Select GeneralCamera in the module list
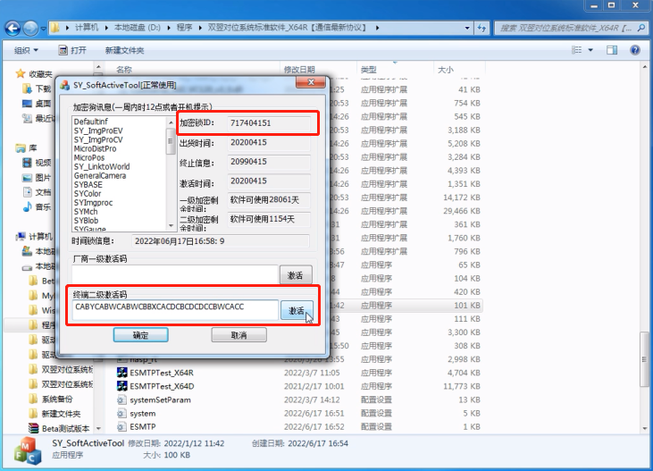Screen dimensions: 653x471 [x=99, y=176]
